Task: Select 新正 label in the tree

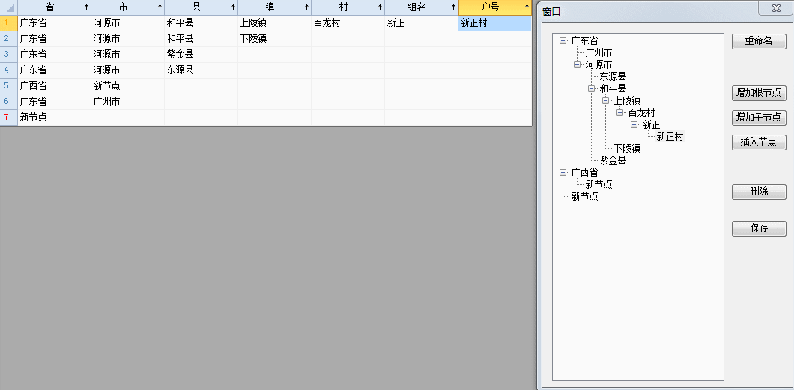Action: [x=651, y=124]
